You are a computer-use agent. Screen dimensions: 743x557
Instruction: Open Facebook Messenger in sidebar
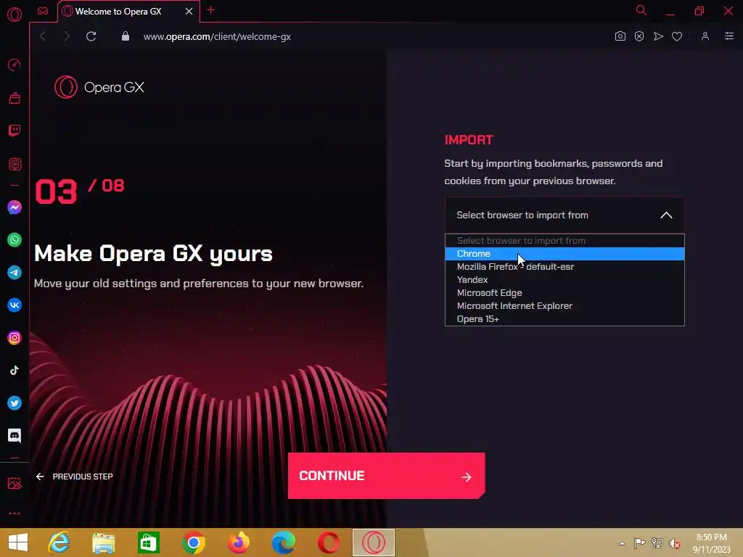tap(15, 207)
